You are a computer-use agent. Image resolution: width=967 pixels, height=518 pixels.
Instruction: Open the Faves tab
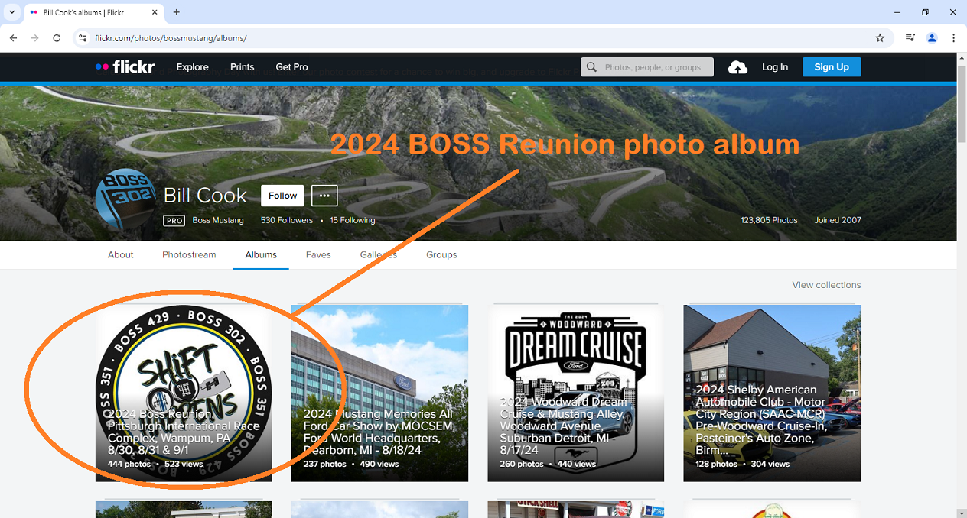[318, 255]
